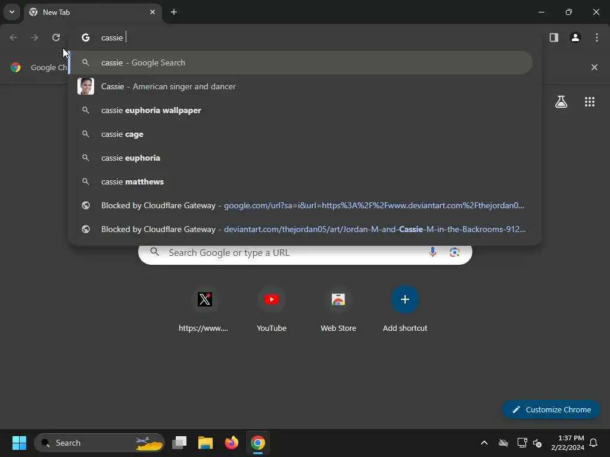This screenshot has width=610, height=457.
Task: Choose 'cassie cage' suggestion
Action: click(x=301, y=134)
